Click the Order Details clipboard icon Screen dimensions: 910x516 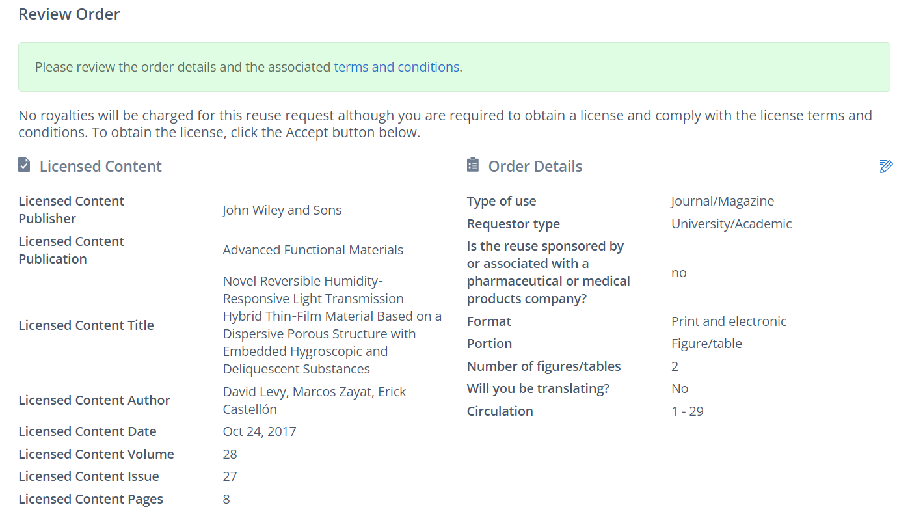tap(473, 165)
